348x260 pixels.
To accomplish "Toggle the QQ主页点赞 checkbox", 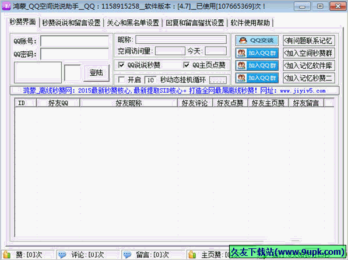I will tap(187, 65).
